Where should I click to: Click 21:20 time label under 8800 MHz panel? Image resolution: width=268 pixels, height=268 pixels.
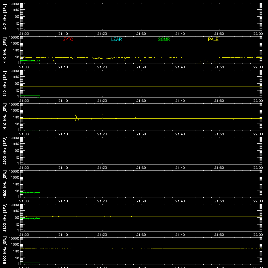pyautogui.click(x=102, y=235)
